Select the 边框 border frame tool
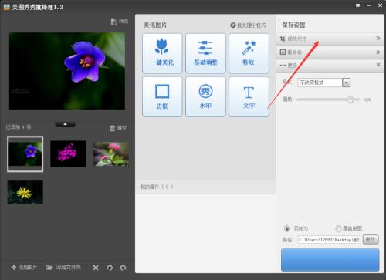This screenshot has width=386, height=280. coord(162,96)
